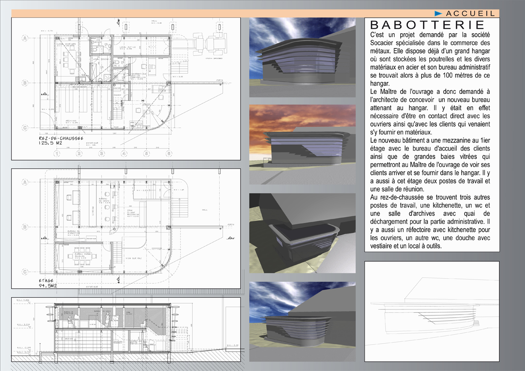
Task: Click the blue arrow beside ACCUEIL
Action: pos(438,14)
